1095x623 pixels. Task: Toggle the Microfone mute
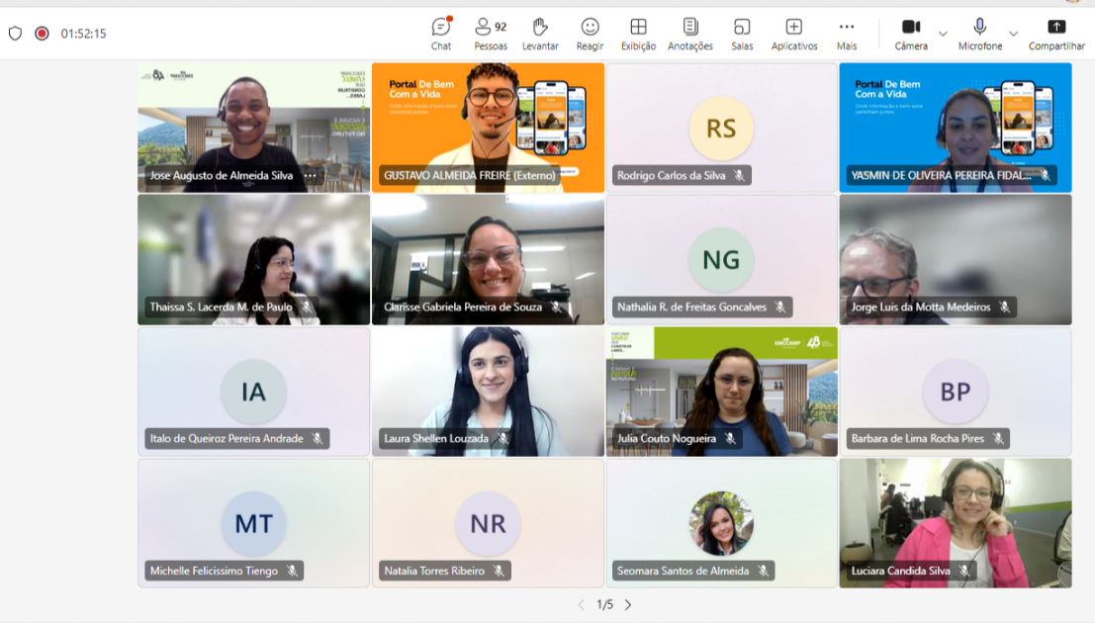(x=979, y=34)
